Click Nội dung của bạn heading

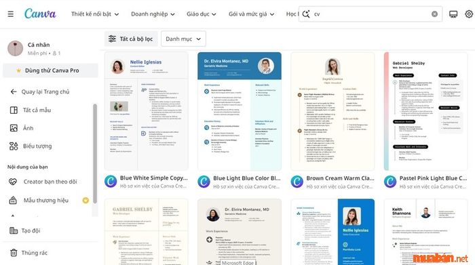(x=28, y=167)
